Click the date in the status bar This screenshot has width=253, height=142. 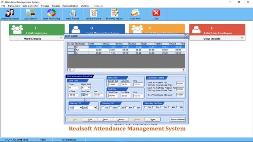tap(17, 140)
